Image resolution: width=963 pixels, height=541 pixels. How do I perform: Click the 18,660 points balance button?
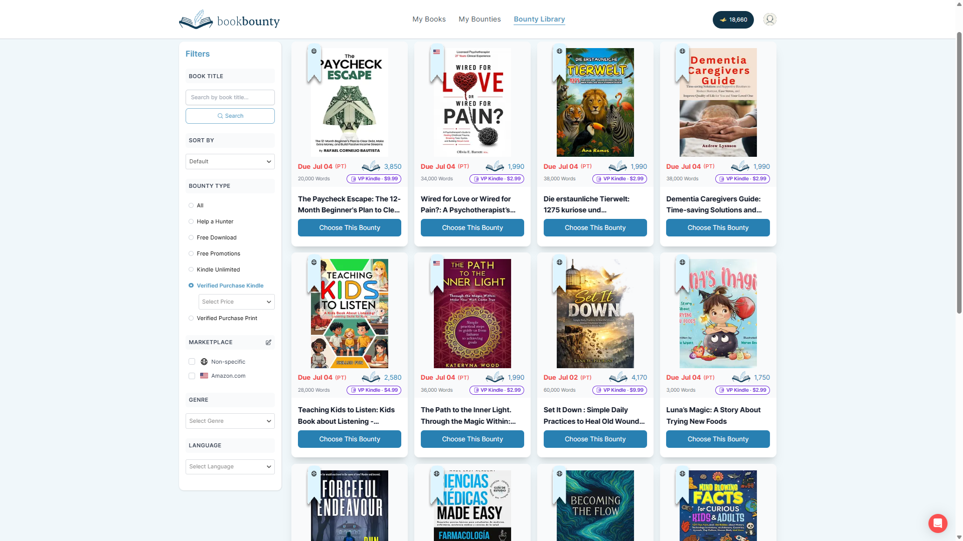coord(733,20)
